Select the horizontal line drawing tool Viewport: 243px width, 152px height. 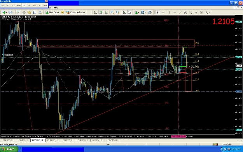click(175, 12)
